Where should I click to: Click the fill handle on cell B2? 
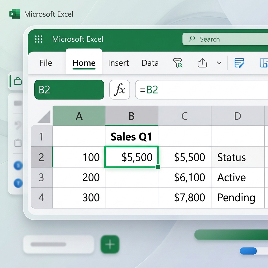(x=158, y=167)
